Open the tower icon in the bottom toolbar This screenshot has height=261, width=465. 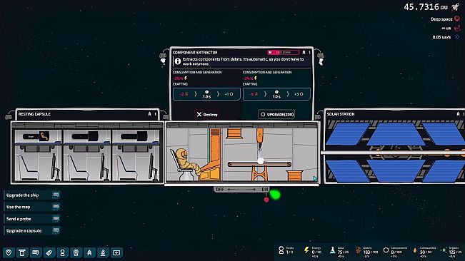click(103, 252)
